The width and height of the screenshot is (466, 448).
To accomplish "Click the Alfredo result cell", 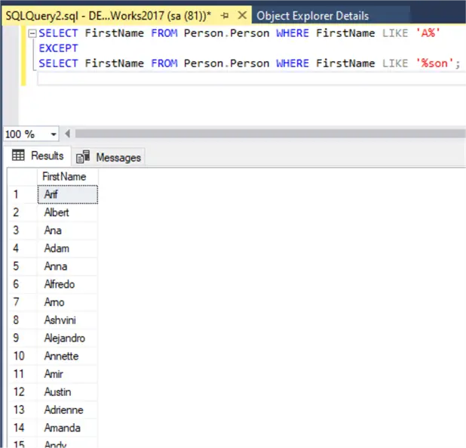I will 66,284.
